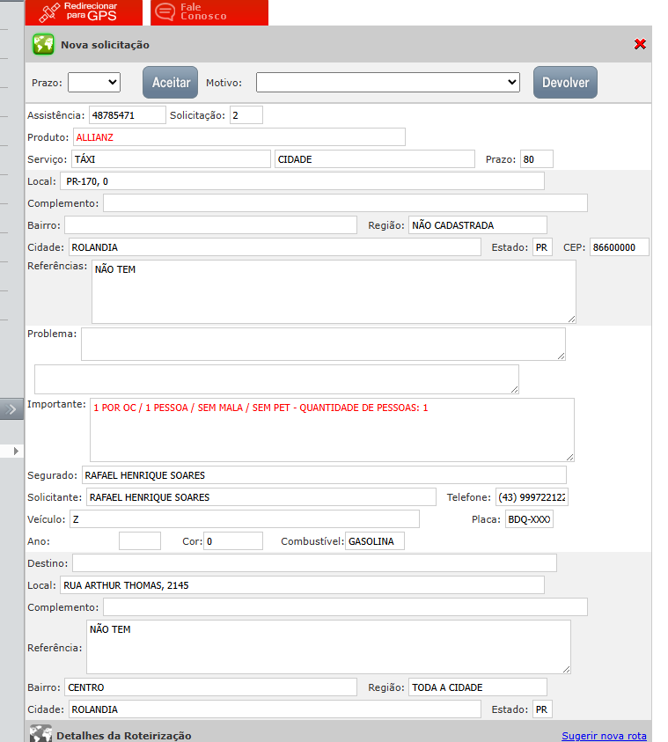This screenshot has height=742, width=668.
Task: Click the Referências text area
Action: click(x=334, y=292)
